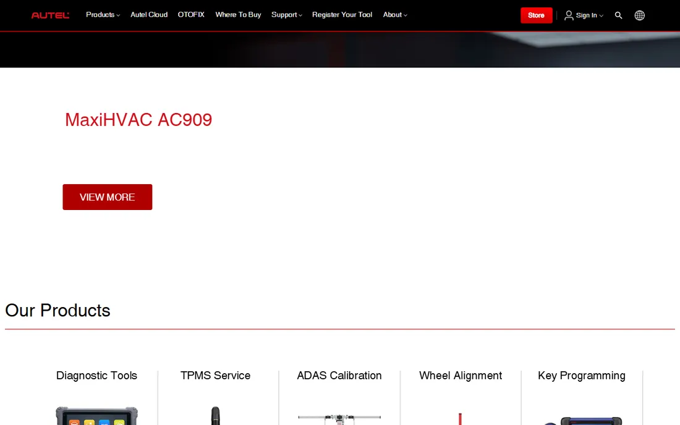Select the Wheel Alignment category
Screen dimensions: 680x425
coord(461,376)
